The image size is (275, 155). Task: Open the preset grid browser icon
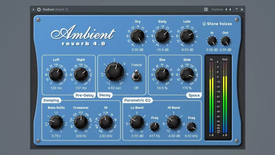[x=206, y=9]
